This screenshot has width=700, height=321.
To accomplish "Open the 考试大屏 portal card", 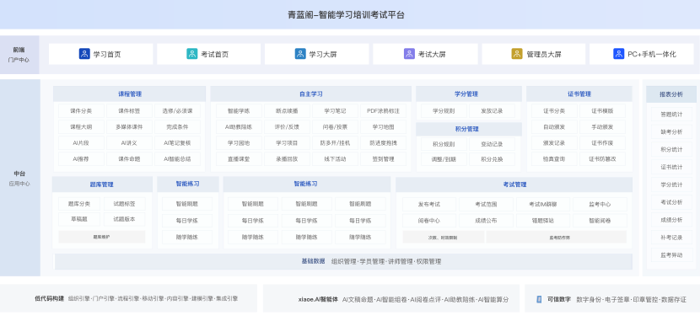I will point(425,54).
